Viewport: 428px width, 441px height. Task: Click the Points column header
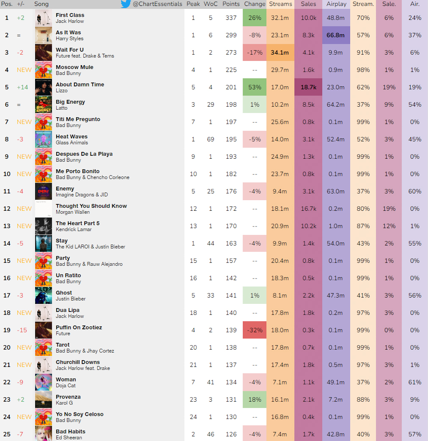[231, 4]
